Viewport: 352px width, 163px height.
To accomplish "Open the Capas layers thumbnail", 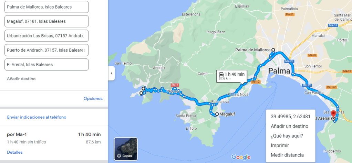I will pyautogui.click(x=126, y=149).
